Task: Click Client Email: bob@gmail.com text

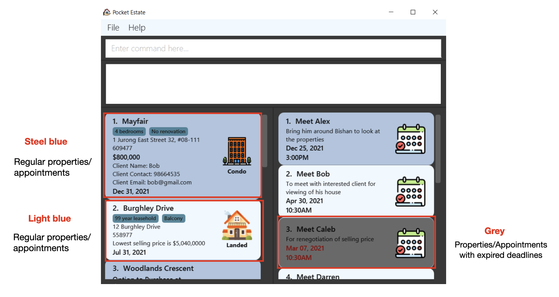Action: [x=152, y=182]
